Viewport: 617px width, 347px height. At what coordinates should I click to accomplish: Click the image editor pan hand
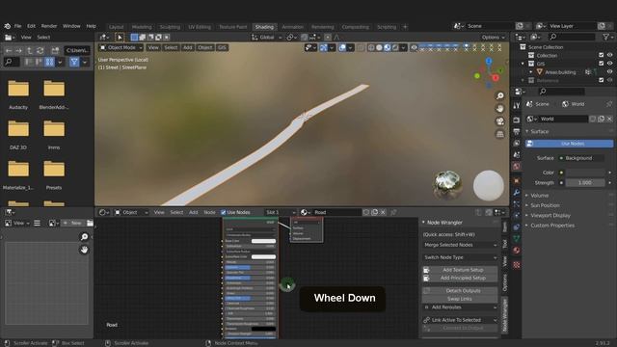pos(84,250)
